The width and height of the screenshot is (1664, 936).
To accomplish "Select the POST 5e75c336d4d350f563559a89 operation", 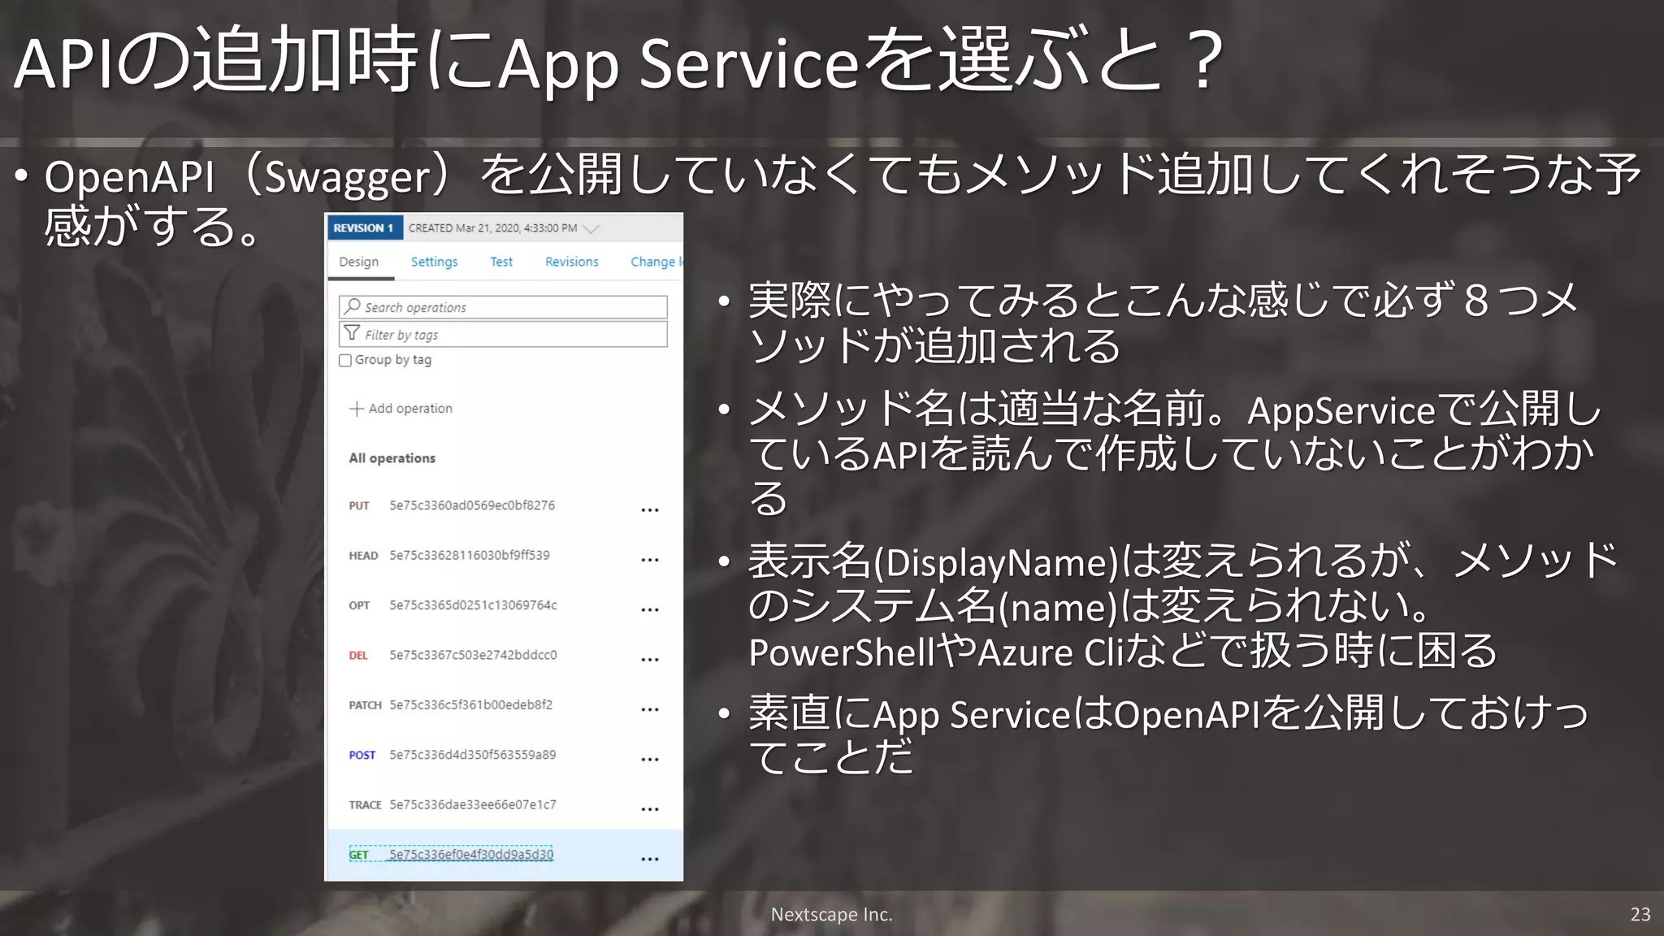I will click(504, 755).
